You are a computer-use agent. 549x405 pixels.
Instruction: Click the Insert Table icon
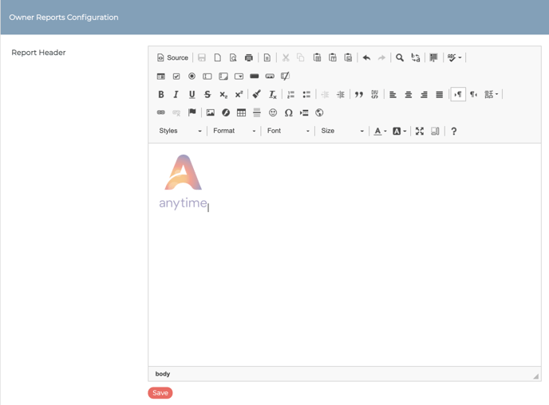pos(241,112)
